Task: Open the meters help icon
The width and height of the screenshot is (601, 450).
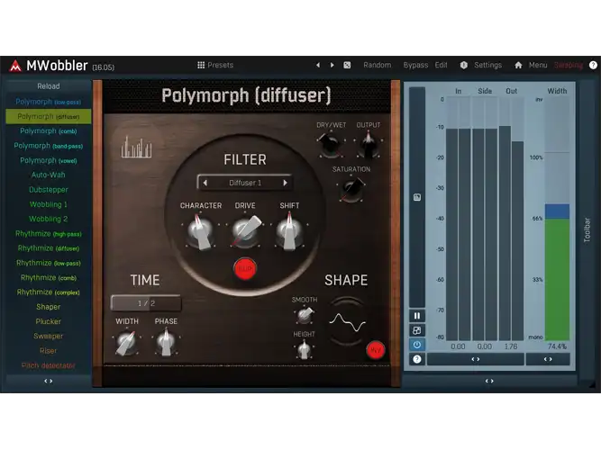Action: 417,359
